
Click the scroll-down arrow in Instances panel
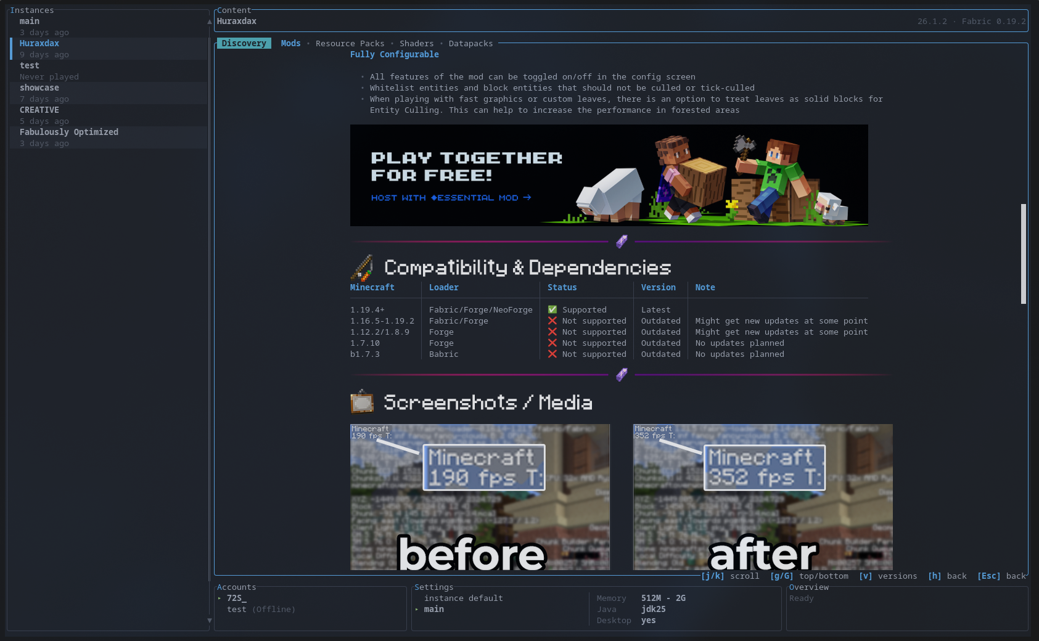(x=210, y=621)
